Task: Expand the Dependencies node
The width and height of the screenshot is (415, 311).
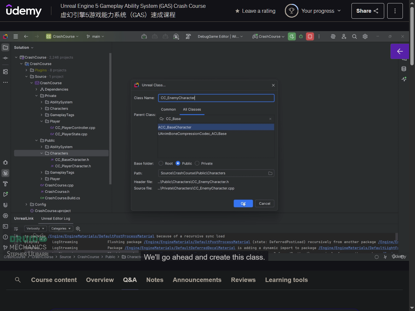Action: point(37,89)
